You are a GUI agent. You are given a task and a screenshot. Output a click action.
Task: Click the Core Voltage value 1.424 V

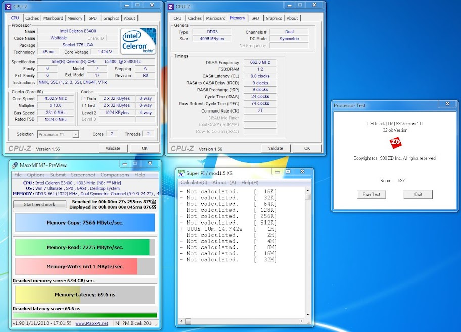point(105,52)
